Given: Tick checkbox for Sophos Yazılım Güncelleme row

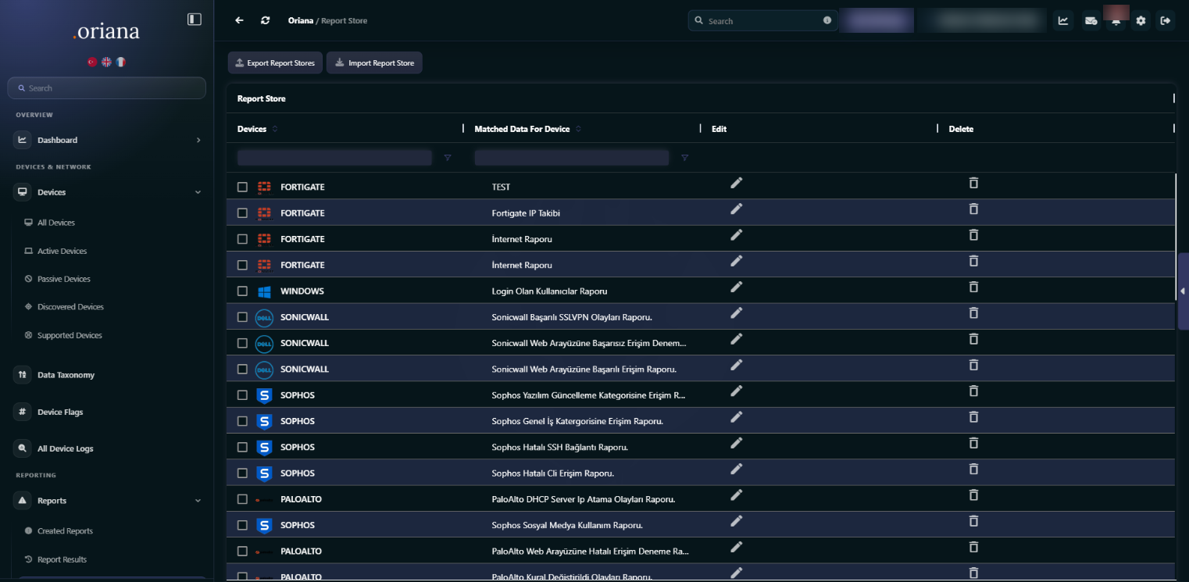Looking at the screenshot, I should point(242,395).
